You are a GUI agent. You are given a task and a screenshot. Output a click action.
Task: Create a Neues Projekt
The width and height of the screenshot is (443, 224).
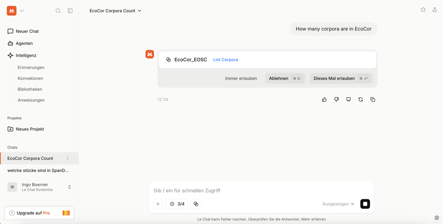tap(26, 129)
